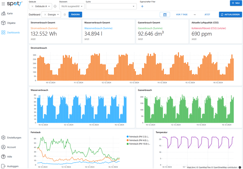Viewport: 243px width, 169px height.
Task: Open the calendar date picker
Action: tap(164, 14)
